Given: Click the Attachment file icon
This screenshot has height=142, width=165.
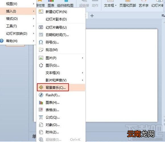Looking at the screenshot, I should (41, 132).
